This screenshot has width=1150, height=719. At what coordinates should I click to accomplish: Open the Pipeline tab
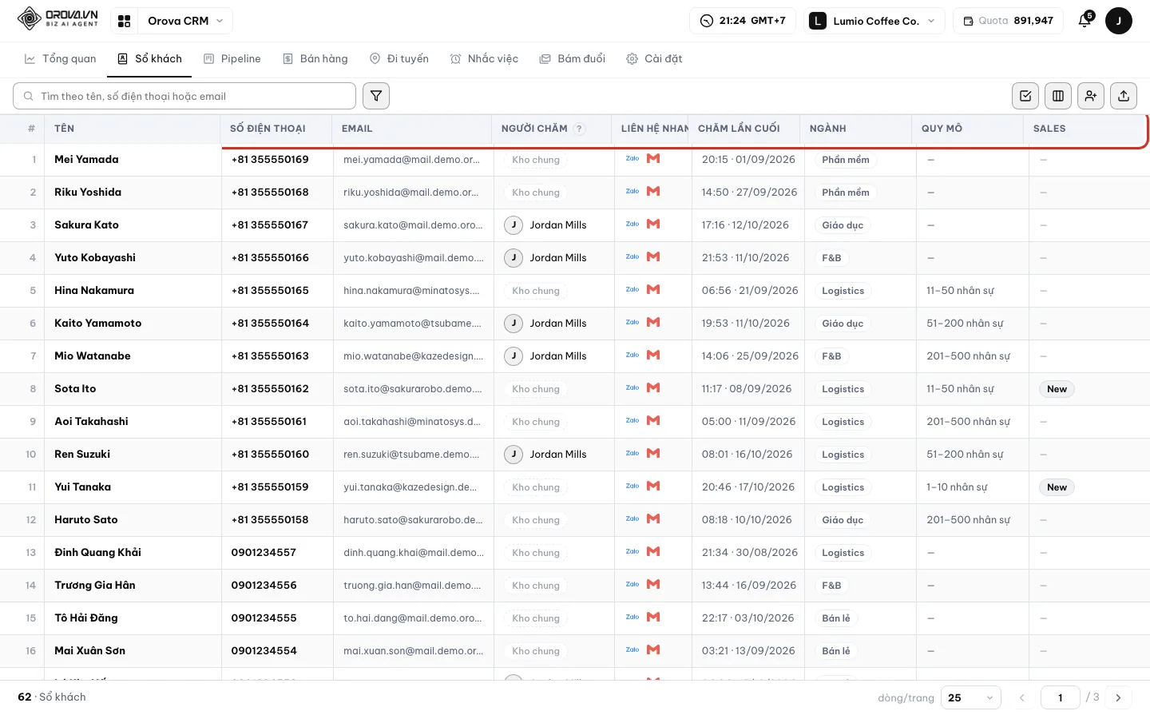[232, 59]
